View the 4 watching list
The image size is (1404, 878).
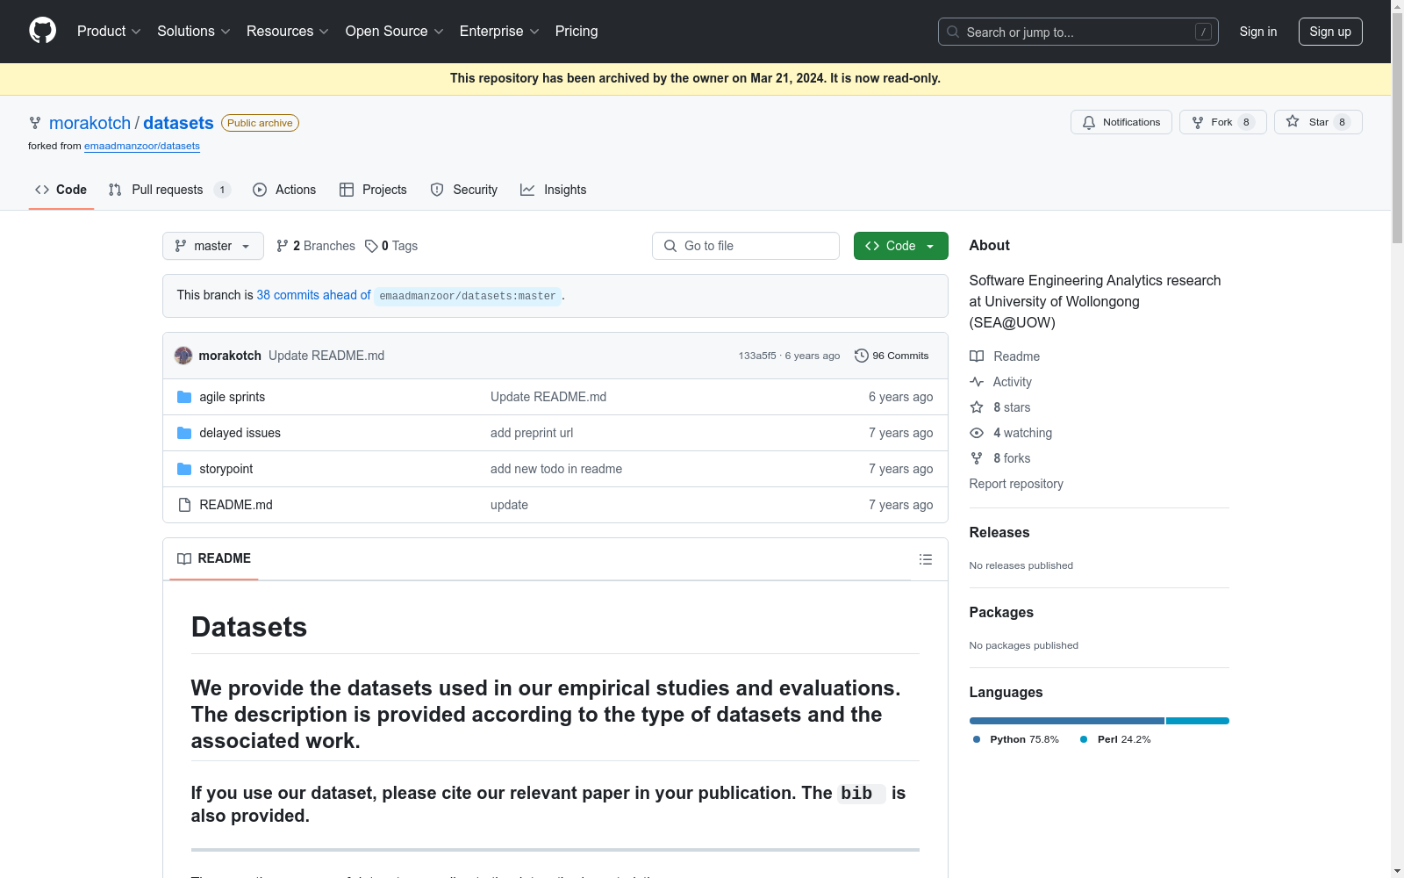tap(1011, 433)
